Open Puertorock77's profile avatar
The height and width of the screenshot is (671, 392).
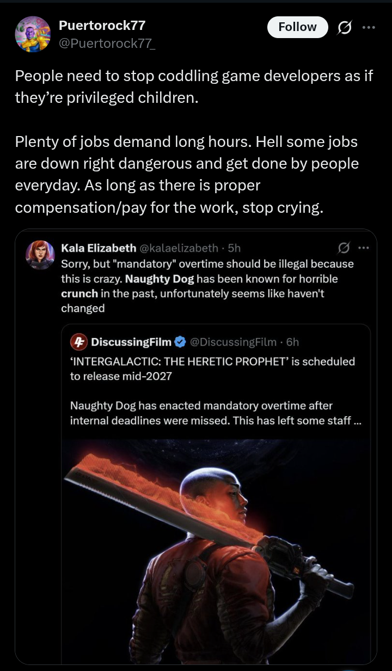(x=33, y=34)
